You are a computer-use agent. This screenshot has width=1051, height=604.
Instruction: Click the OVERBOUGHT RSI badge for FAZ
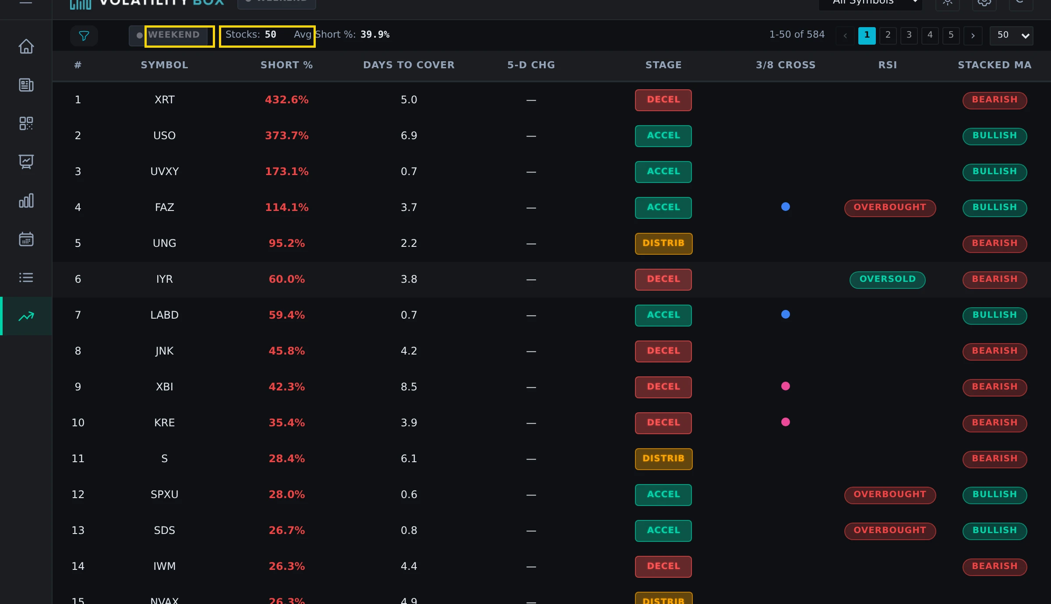coord(890,207)
